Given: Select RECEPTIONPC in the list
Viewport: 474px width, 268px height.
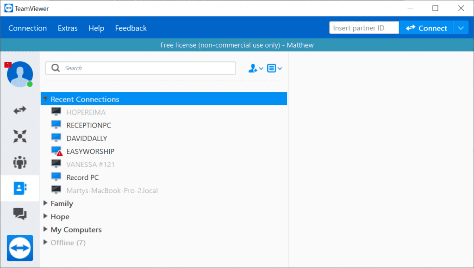Looking at the screenshot, I should pos(88,125).
